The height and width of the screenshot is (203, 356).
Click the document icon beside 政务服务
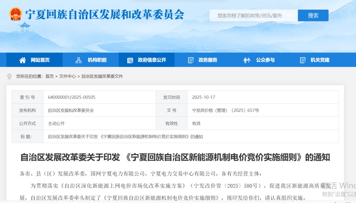tap(191, 60)
